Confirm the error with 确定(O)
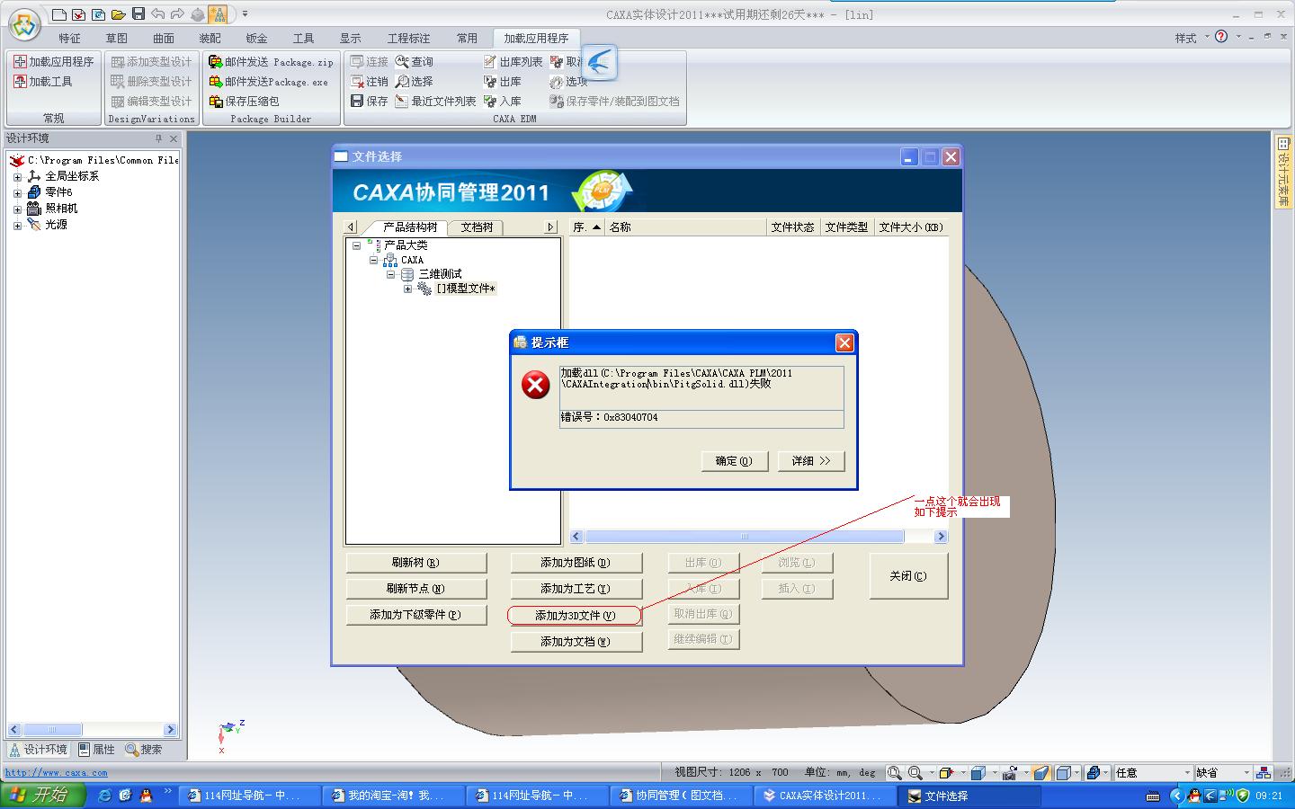1295x809 pixels. click(x=734, y=461)
